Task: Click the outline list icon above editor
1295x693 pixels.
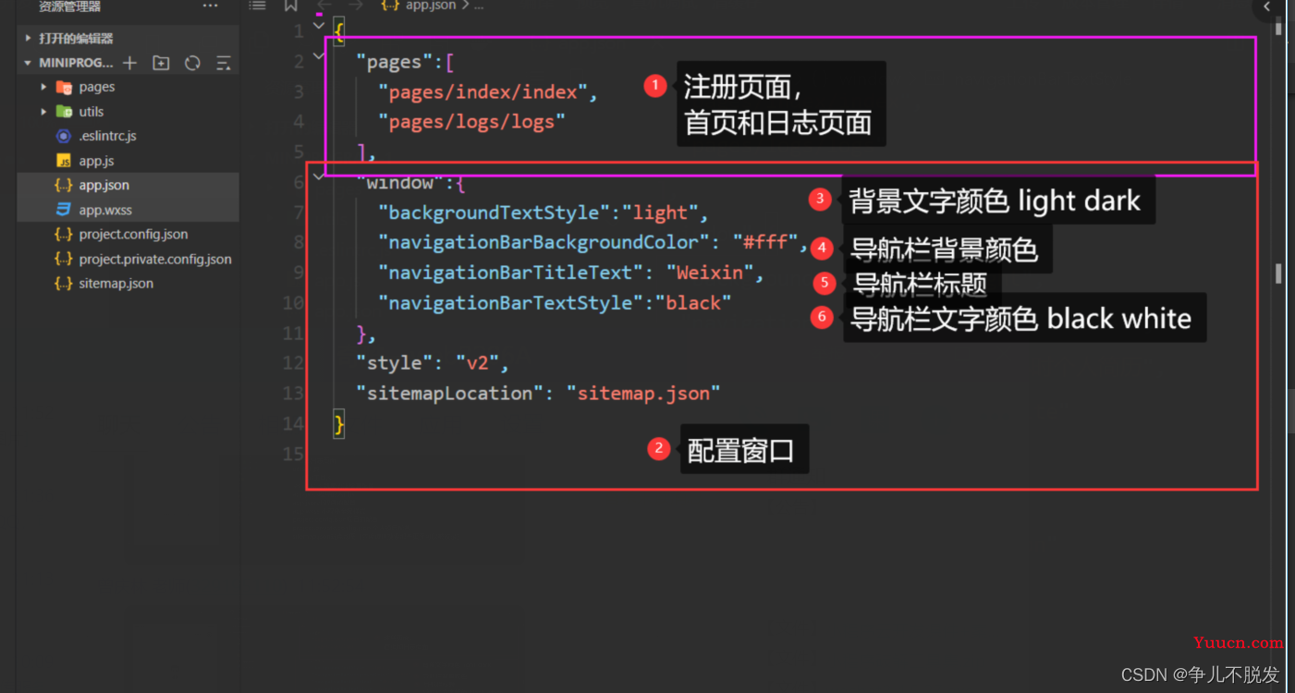Action: tap(258, 6)
